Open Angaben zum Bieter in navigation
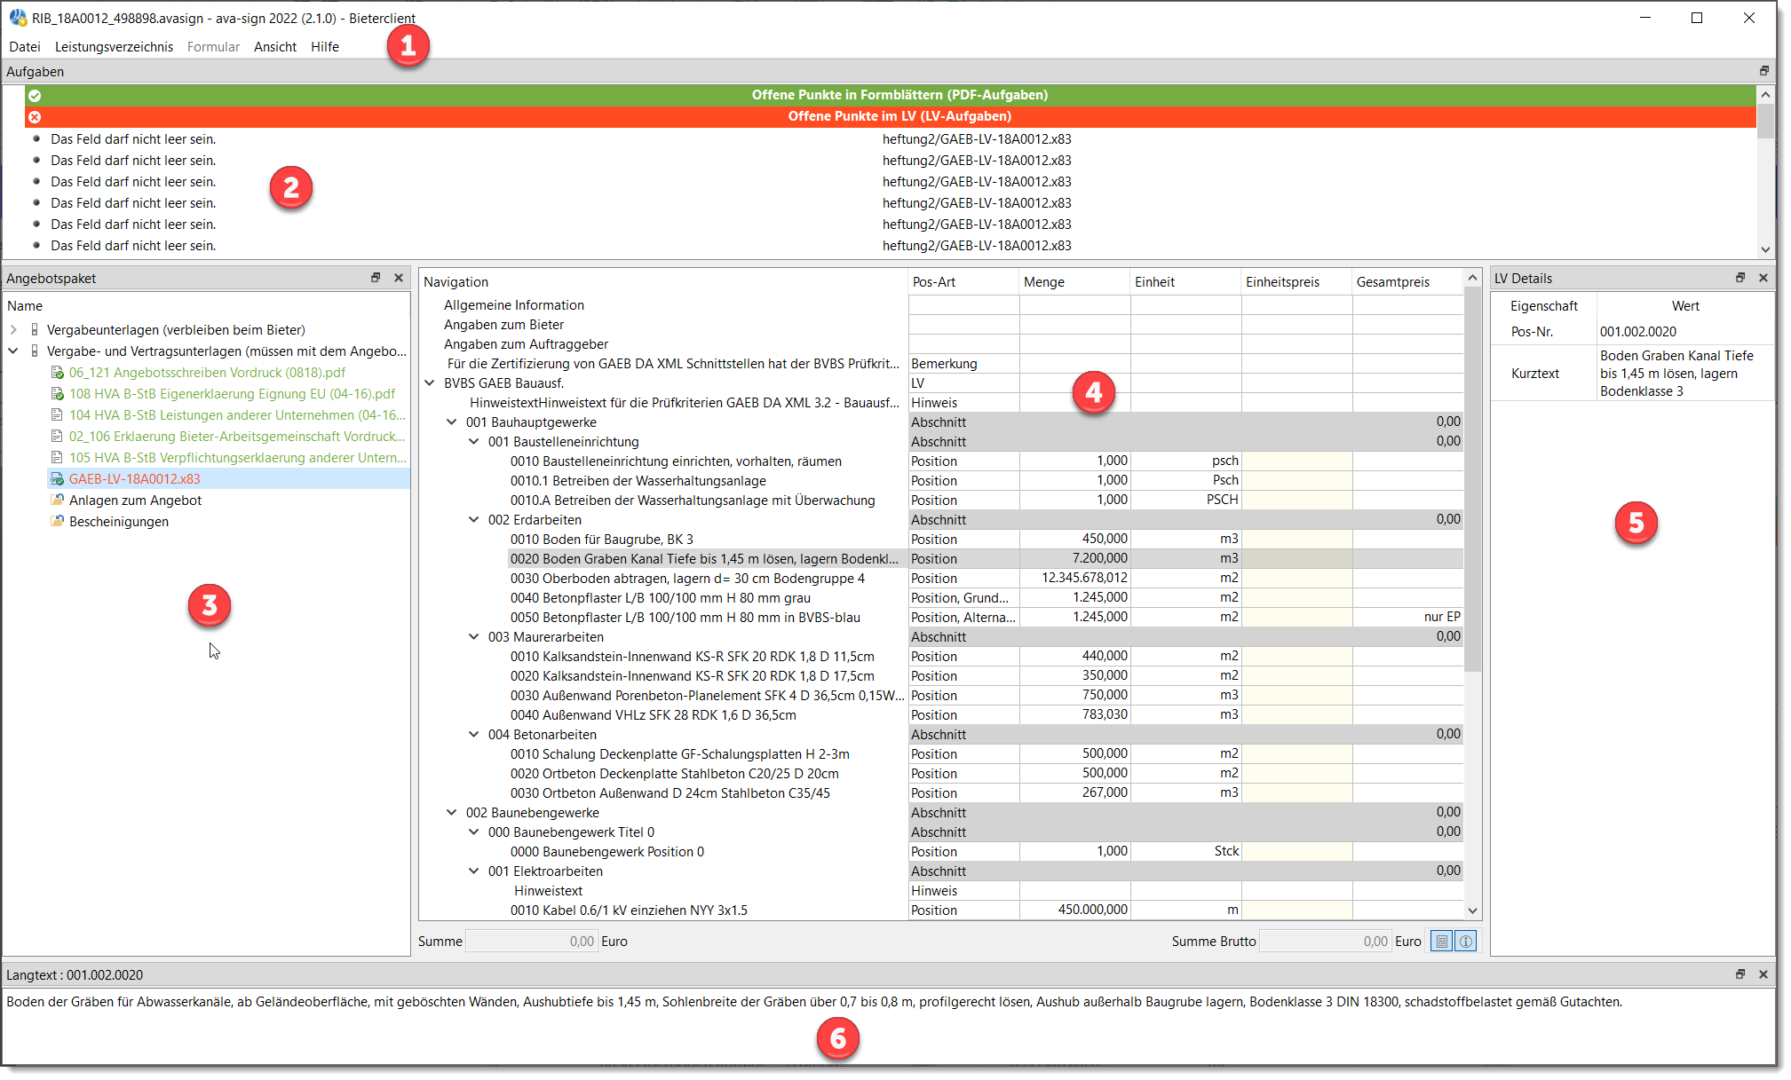Screen dimensions: 1791x1080 pyautogui.click(x=504, y=325)
